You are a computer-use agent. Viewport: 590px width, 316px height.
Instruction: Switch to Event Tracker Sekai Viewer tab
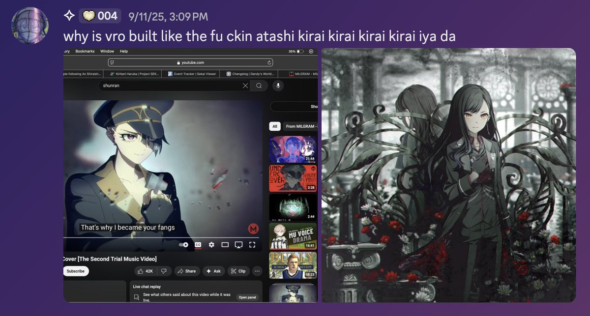coord(189,74)
